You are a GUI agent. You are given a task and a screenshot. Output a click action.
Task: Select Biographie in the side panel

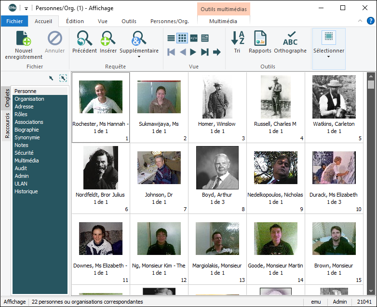coord(27,130)
